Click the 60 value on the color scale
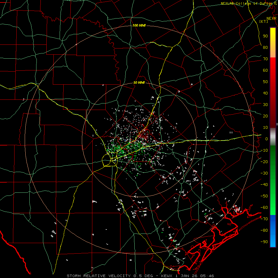Image resolution: width=278 pixels, height=278 pixels. coord(265,70)
